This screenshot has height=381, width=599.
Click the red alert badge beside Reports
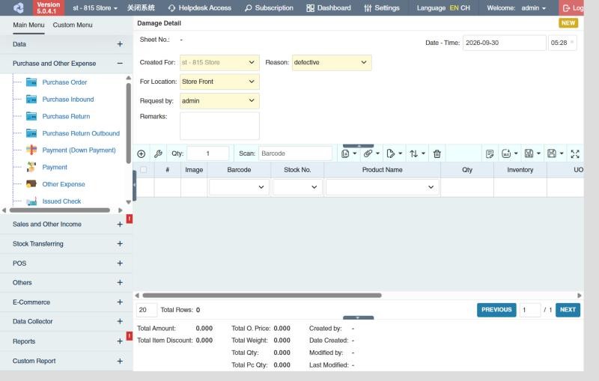pyautogui.click(x=130, y=335)
